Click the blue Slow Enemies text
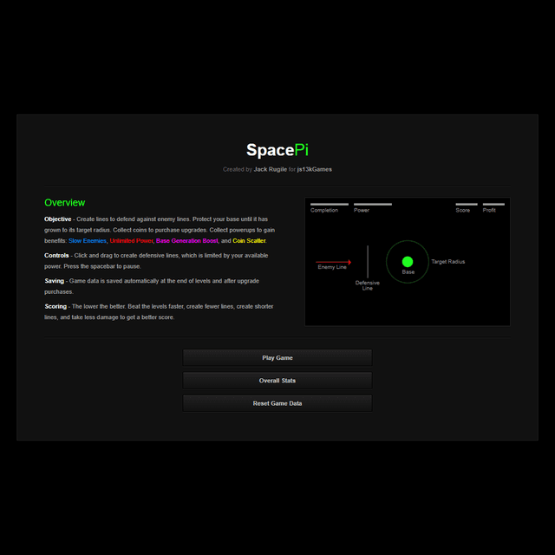This screenshot has height=555, width=555. 88,240
